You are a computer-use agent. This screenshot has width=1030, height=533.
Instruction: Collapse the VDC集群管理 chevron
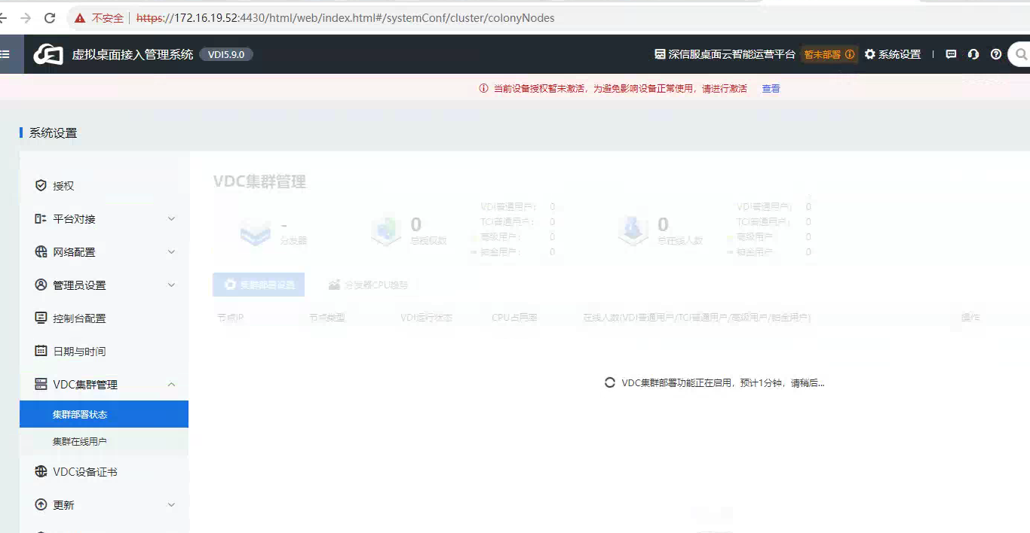pos(171,385)
